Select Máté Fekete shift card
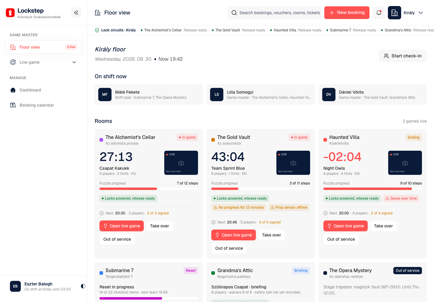This screenshot has height=302, width=434. (x=149, y=95)
